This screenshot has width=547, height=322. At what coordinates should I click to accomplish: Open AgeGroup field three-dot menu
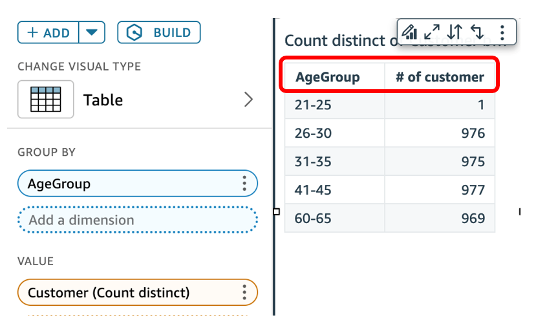(x=244, y=184)
